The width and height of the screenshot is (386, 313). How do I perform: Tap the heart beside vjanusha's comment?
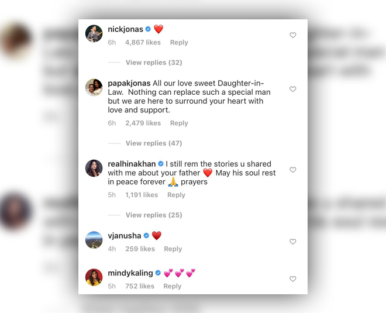(292, 242)
